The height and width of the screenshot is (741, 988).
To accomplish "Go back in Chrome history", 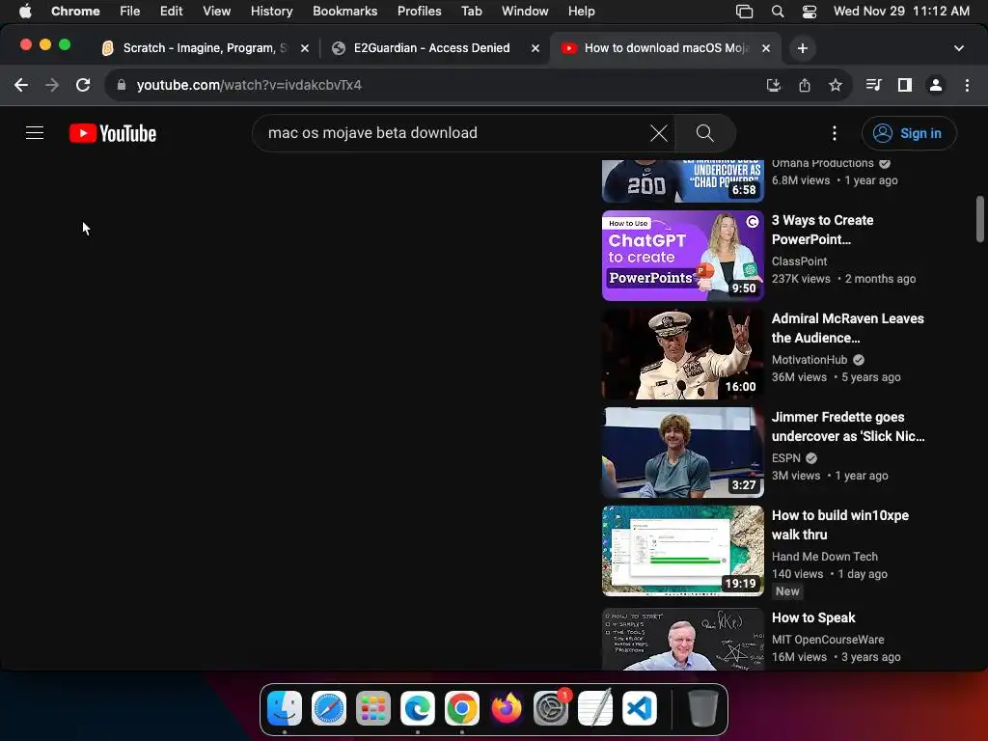I will pyautogui.click(x=21, y=85).
